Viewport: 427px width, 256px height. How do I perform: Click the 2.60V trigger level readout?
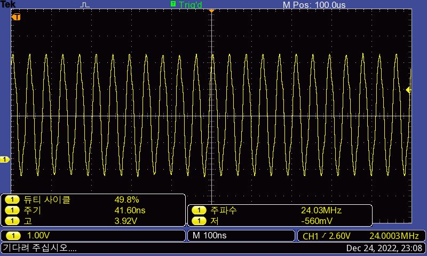pyautogui.click(x=339, y=236)
